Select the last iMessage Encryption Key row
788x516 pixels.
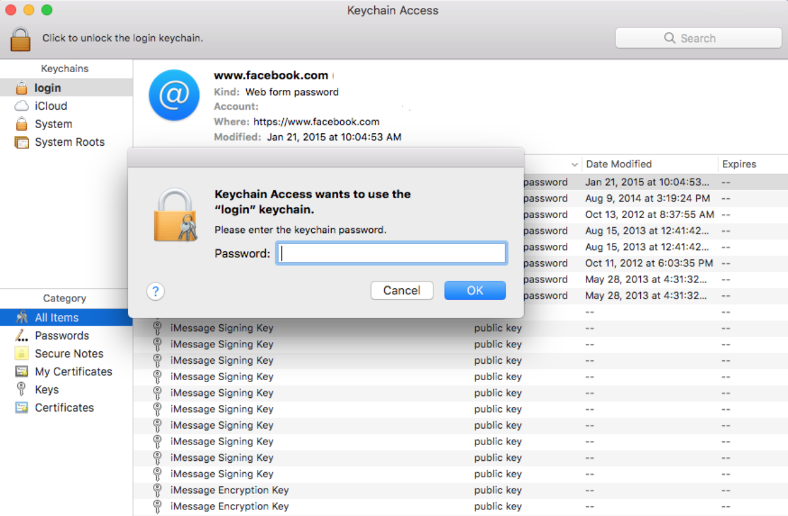pos(229,506)
